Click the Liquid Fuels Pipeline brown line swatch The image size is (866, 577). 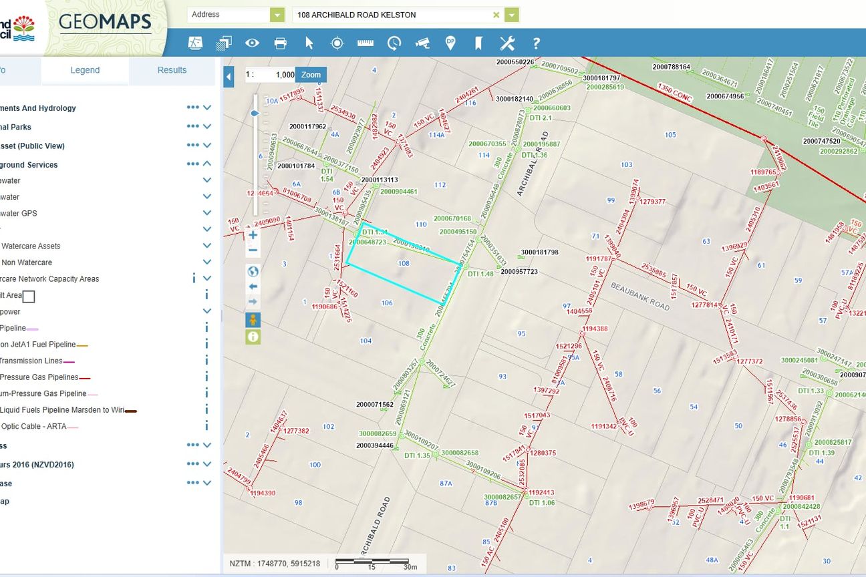point(131,411)
